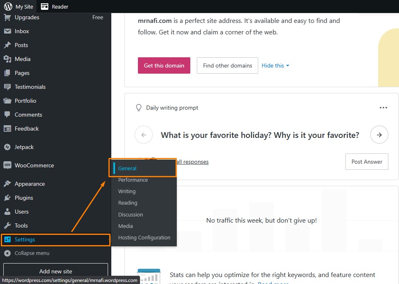
Task: Open Hosting Configuration submenu item
Action: coord(144,237)
